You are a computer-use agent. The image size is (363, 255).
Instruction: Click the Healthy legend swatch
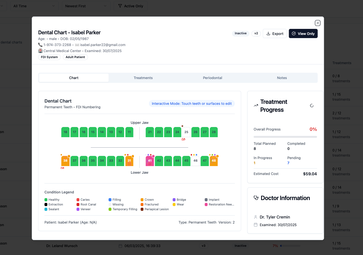(x=46, y=200)
